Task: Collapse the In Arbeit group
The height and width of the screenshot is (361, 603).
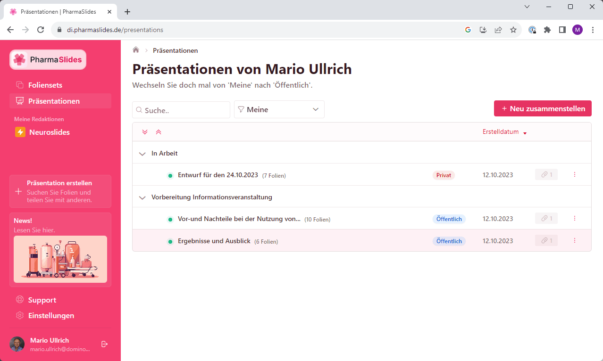Action: point(142,154)
